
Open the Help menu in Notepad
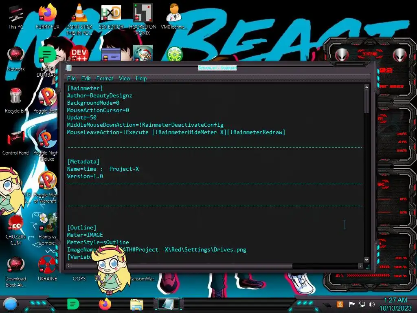pos(141,79)
